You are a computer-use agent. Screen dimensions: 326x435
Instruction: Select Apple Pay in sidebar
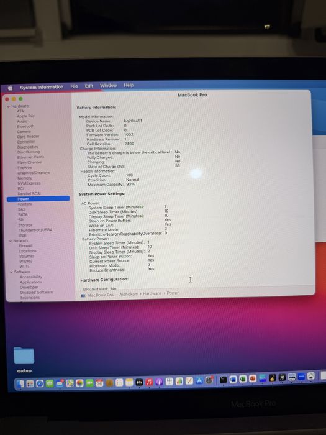pyautogui.click(x=26, y=116)
